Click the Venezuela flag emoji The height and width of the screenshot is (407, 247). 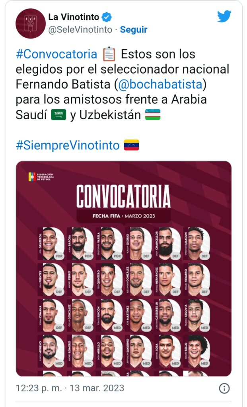point(132,145)
